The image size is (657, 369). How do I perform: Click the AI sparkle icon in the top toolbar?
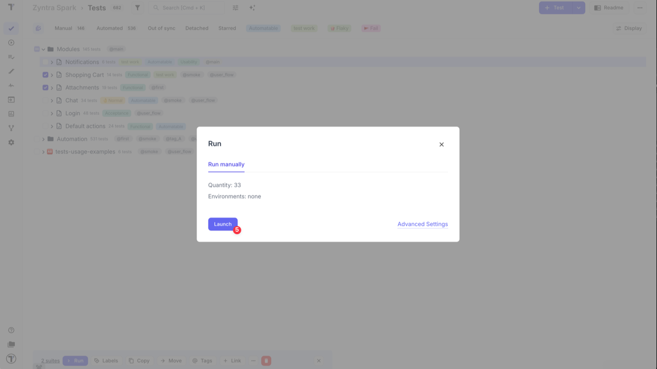coord(251,7)
